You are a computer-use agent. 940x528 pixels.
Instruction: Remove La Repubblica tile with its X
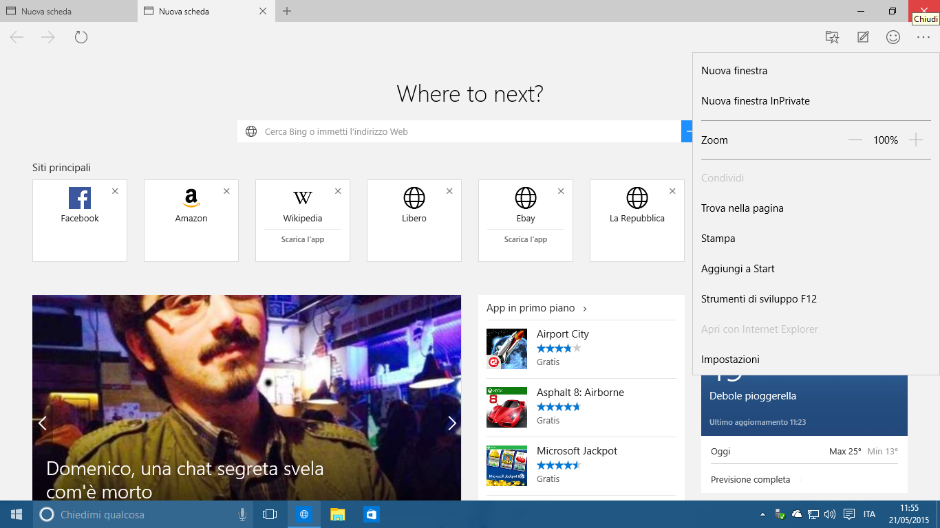coord(672,191)
